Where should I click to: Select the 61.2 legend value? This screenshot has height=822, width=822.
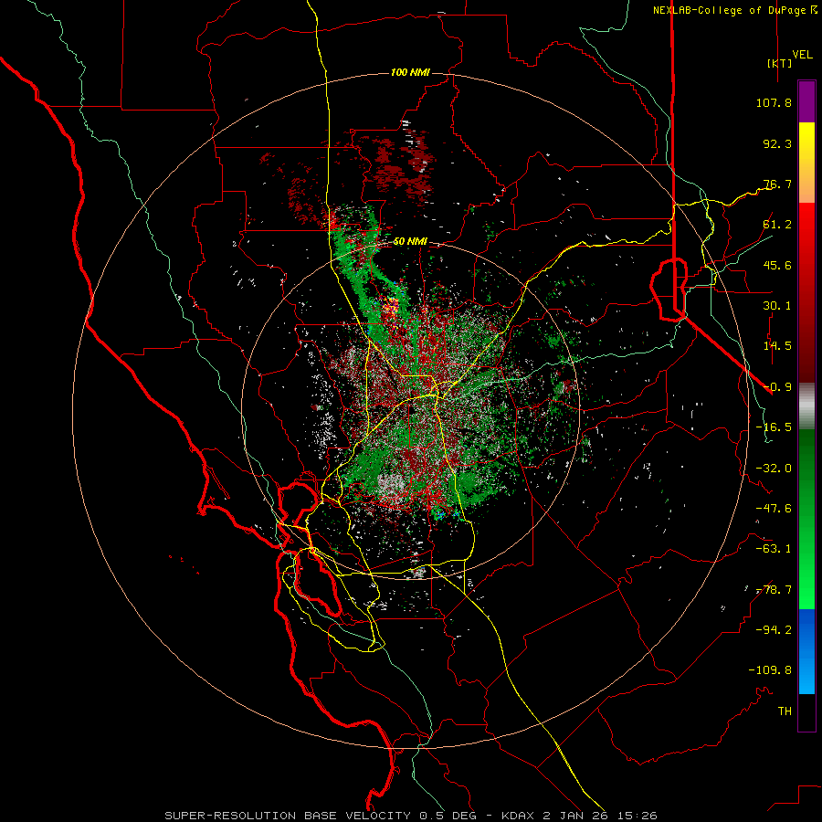pyautogui.click(x=777, y=225)
